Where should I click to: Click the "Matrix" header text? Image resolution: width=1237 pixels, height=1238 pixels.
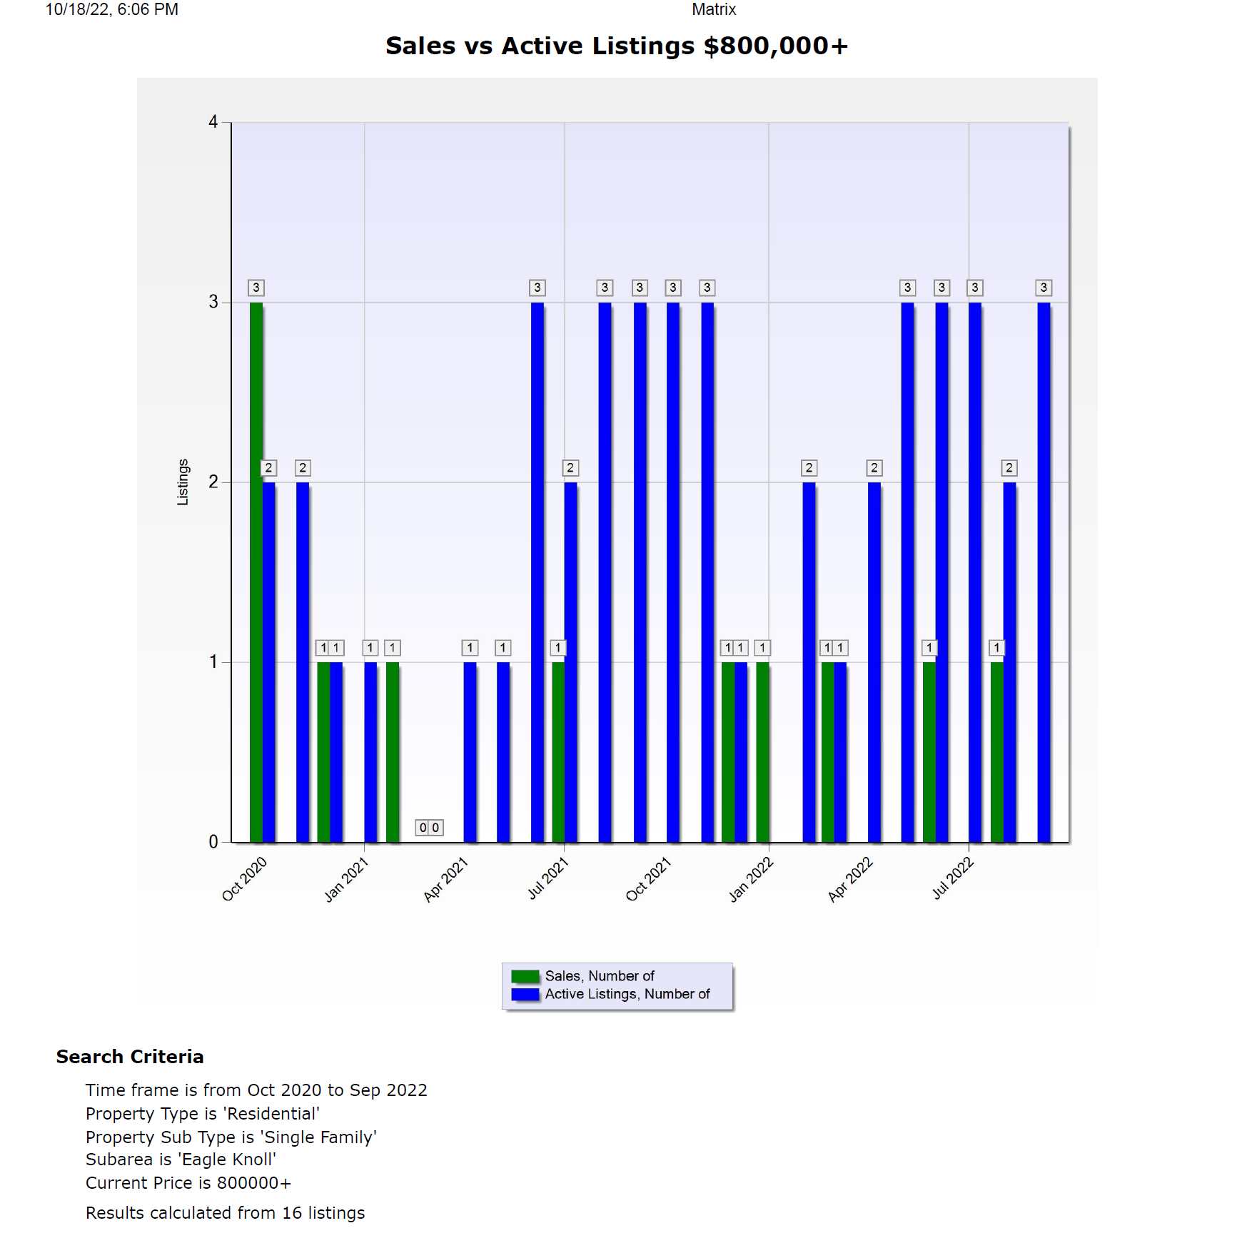[x=714, y=9]
